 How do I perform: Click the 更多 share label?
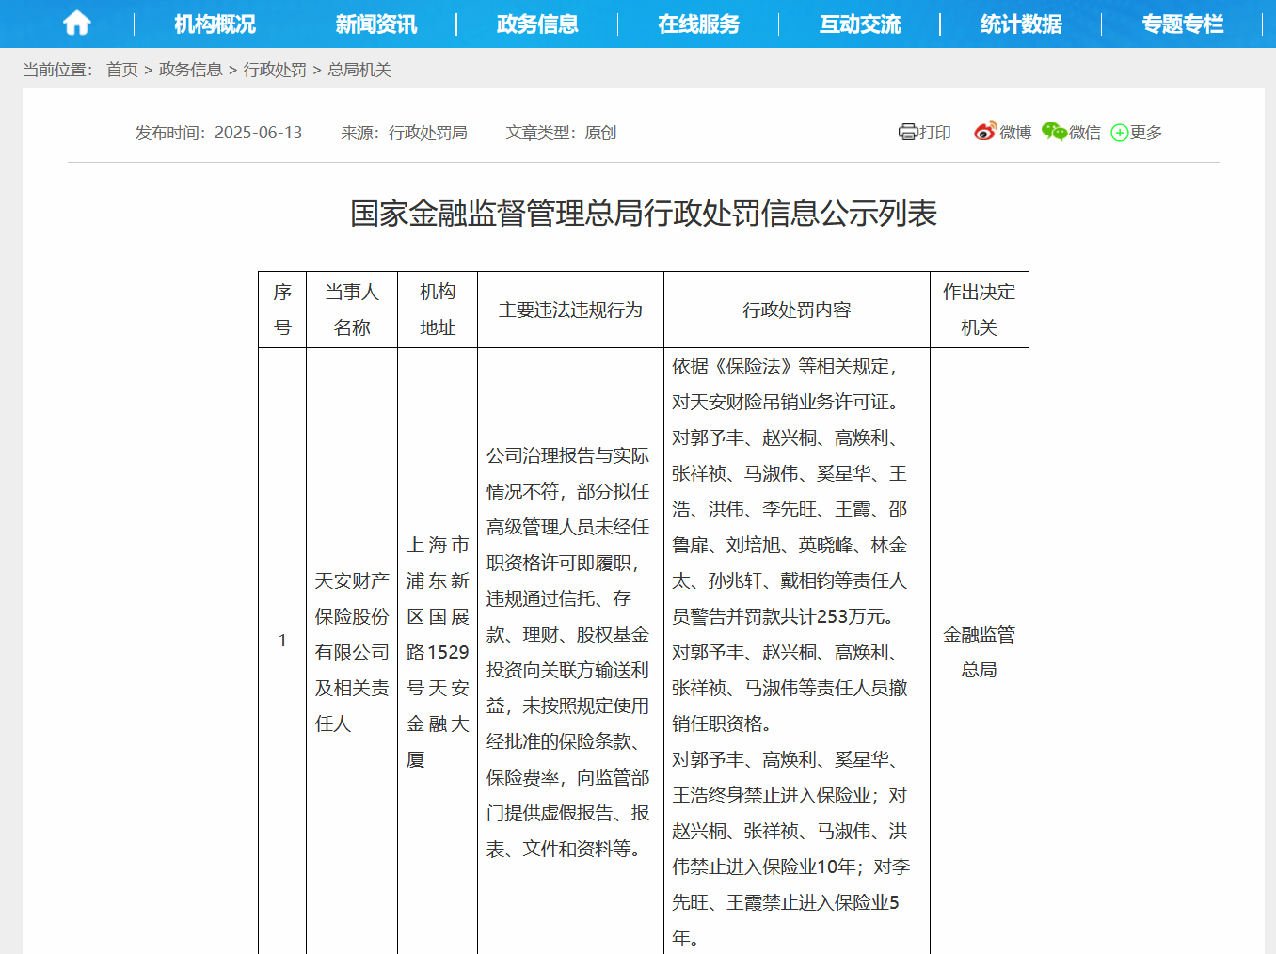click(x=1146, y=133)
